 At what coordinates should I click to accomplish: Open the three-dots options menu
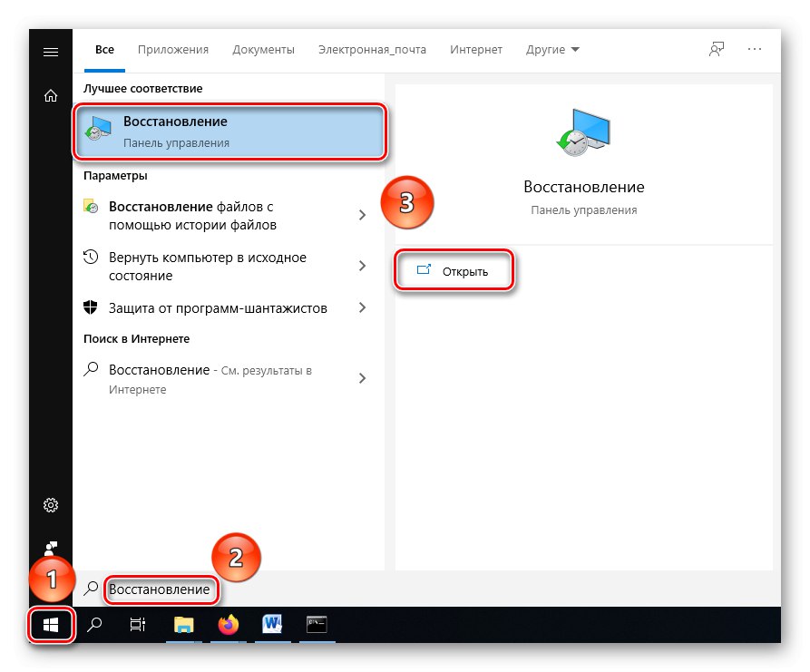754,49
